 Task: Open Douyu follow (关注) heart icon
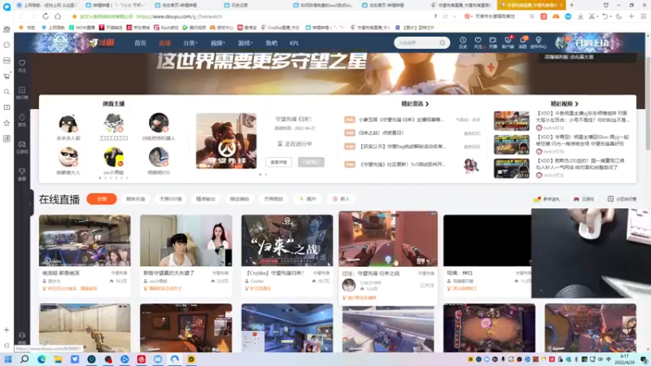pos(478,42)
